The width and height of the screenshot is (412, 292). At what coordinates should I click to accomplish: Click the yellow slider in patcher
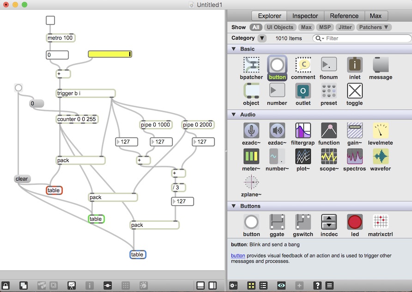click(110, 54)
